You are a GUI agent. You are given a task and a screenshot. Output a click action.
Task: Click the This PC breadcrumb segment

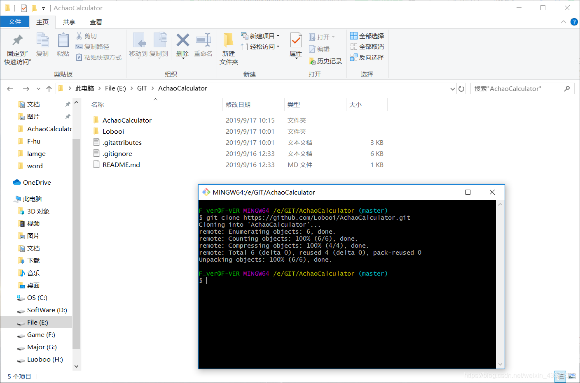pos(84,88)
